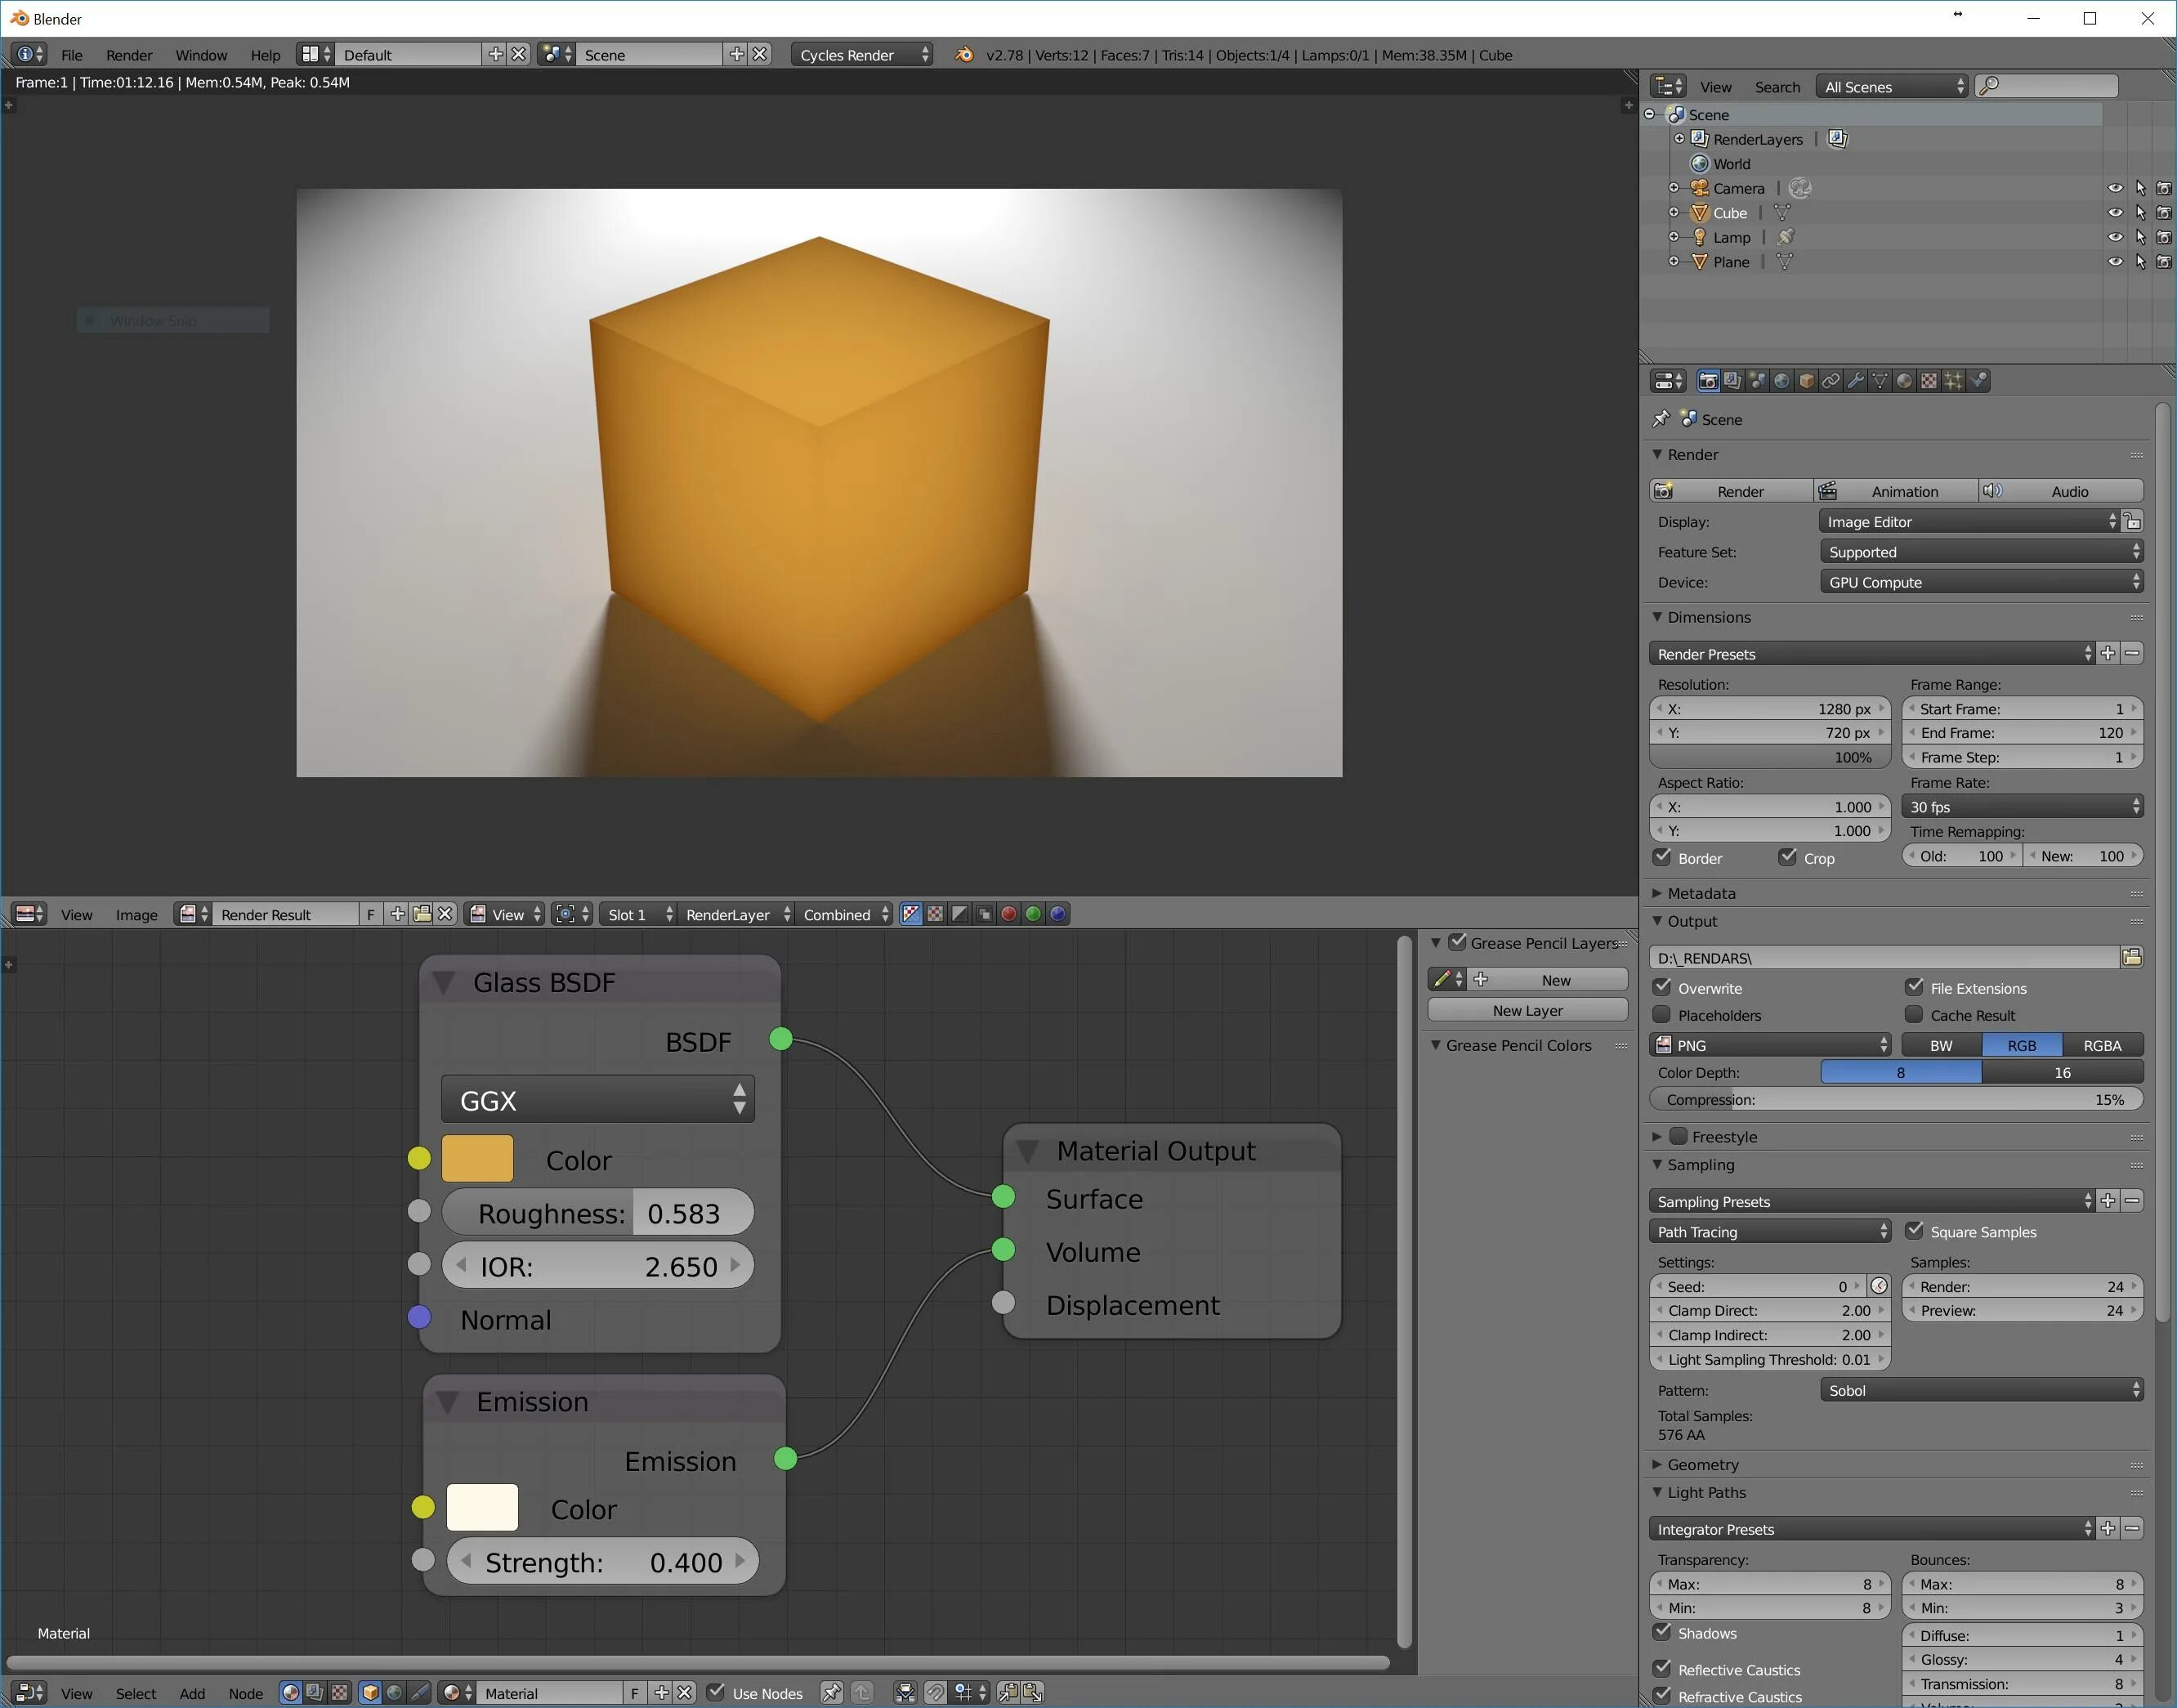Click the GPU Compute device dropdown
This screenshot has width=2177, height=1708.
click(1978, 581)
